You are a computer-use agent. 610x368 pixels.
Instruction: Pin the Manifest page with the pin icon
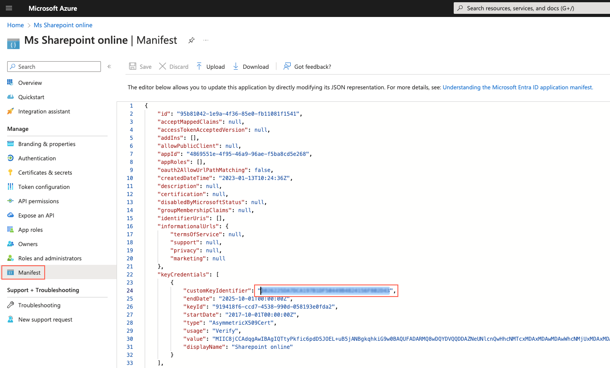point(191,40)
